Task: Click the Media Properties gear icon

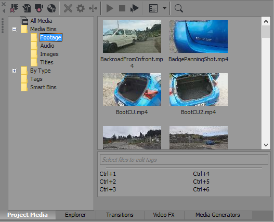Action: coord(81,8)
